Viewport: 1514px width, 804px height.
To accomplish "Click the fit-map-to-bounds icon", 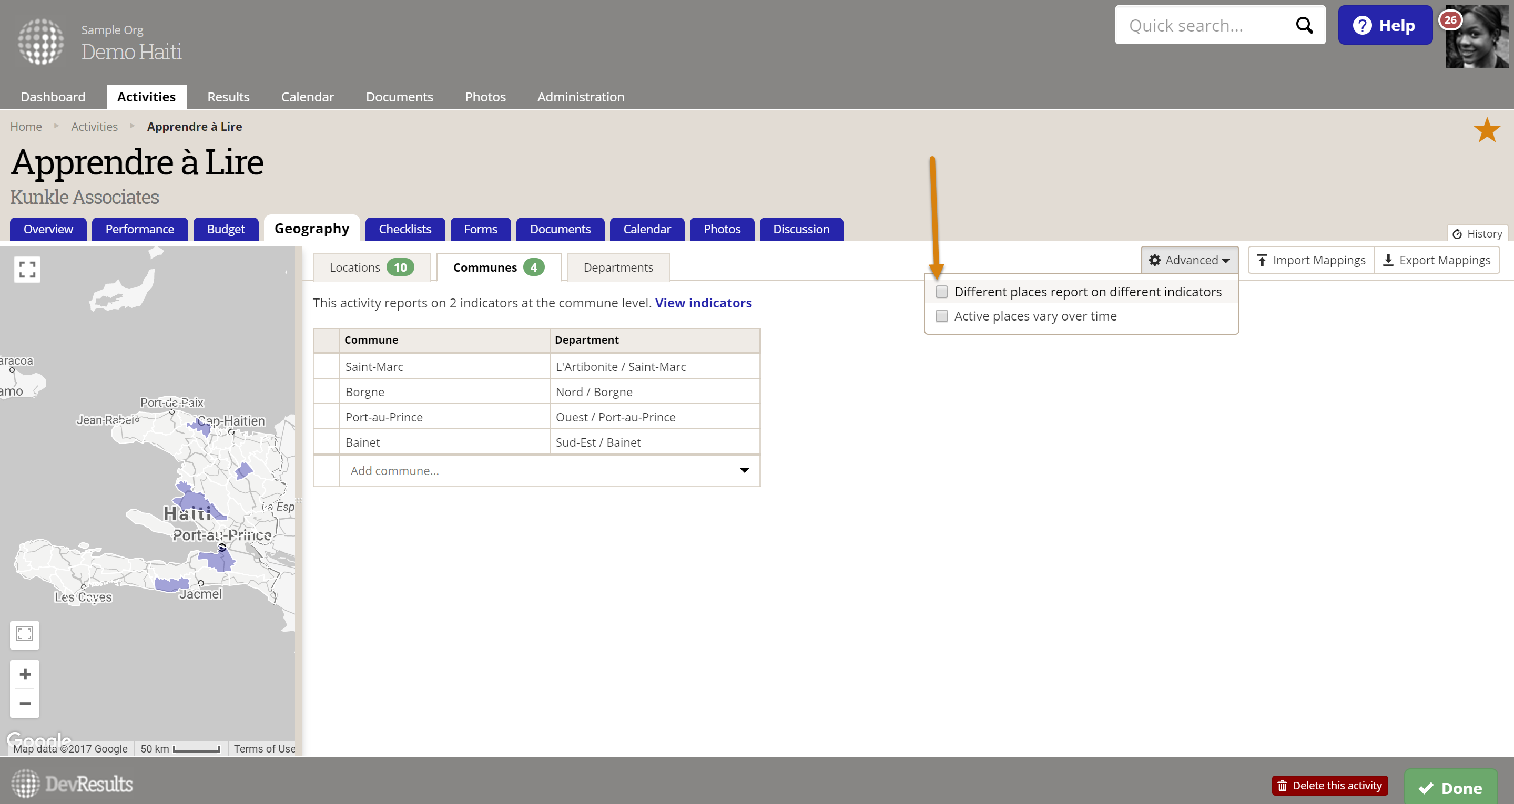I will click(25, 634).
